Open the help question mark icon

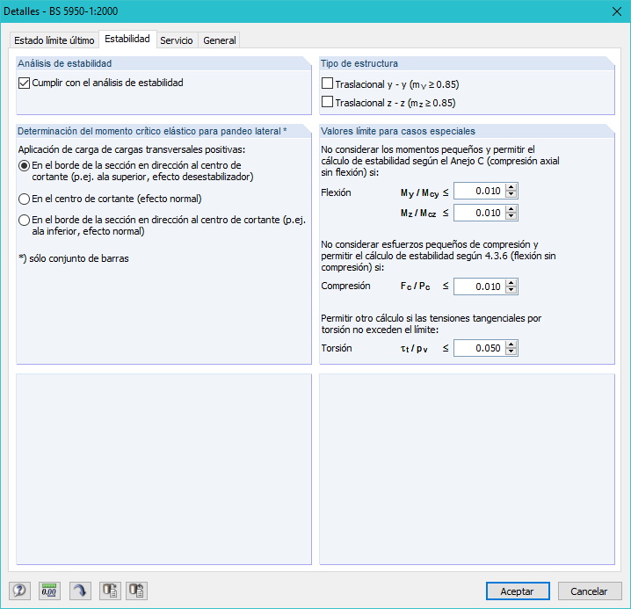[19, 591]
